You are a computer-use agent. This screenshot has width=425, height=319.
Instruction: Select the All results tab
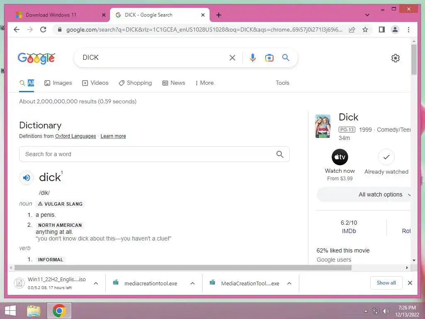[x=27, y=83]
